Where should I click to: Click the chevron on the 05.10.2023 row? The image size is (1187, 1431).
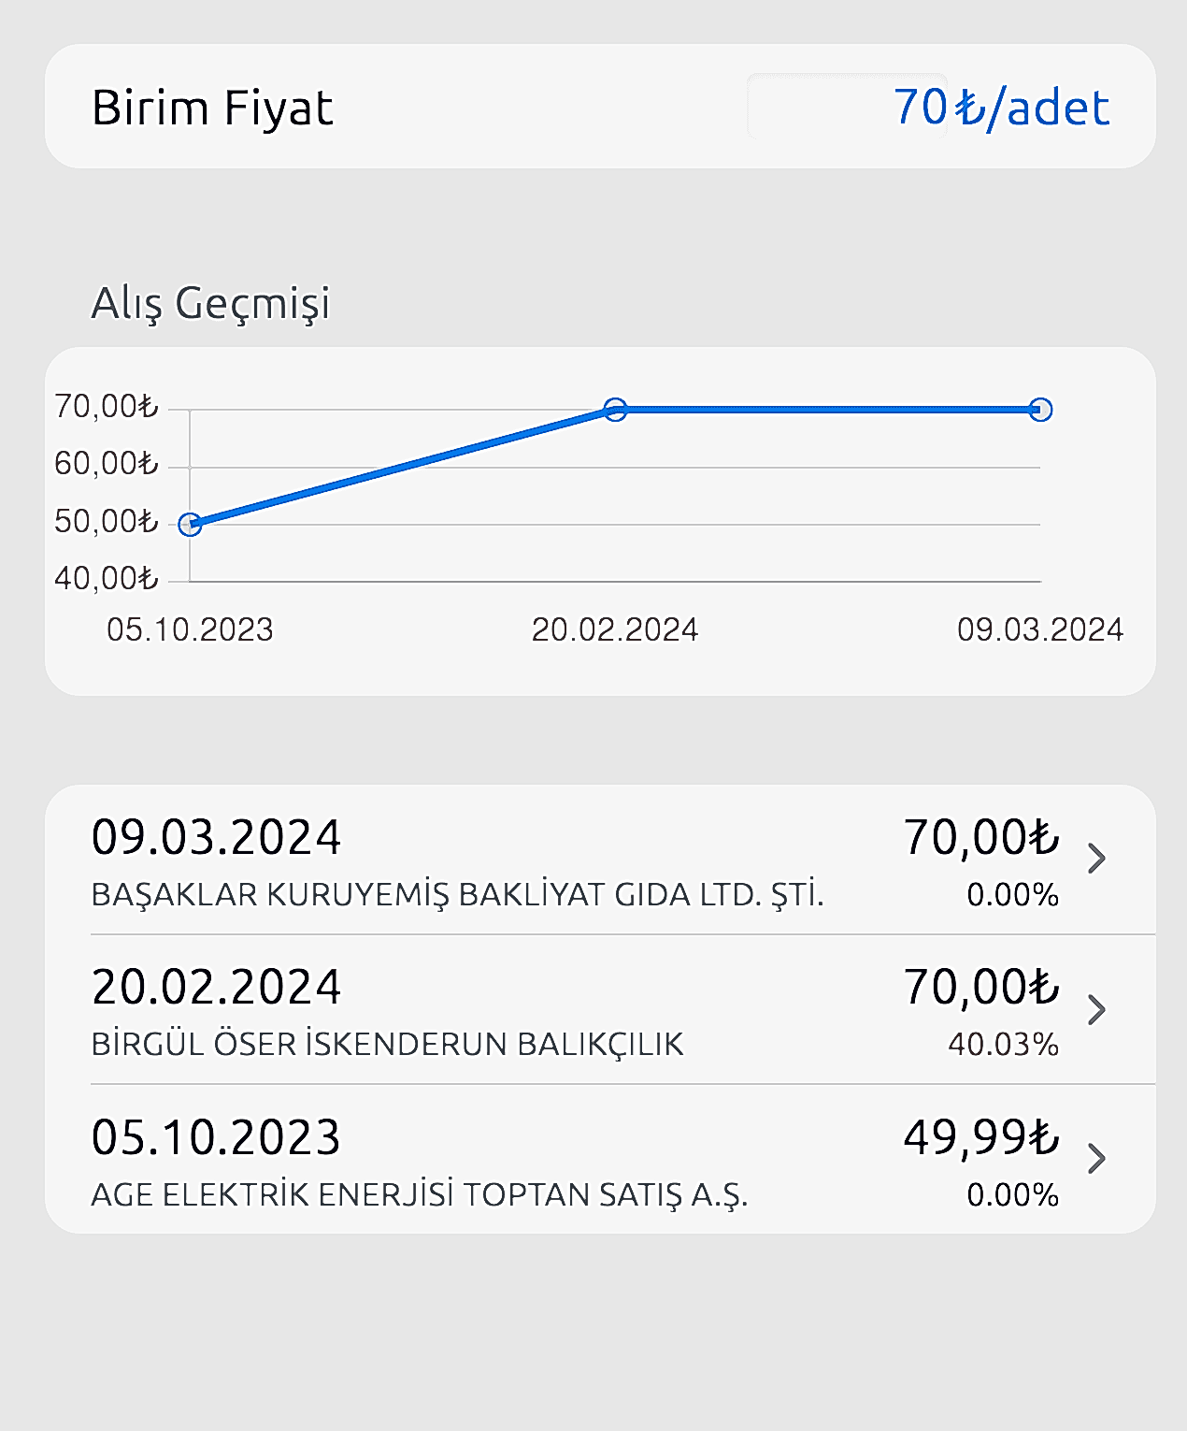pyautogui.click(x=1096, y=1159)
